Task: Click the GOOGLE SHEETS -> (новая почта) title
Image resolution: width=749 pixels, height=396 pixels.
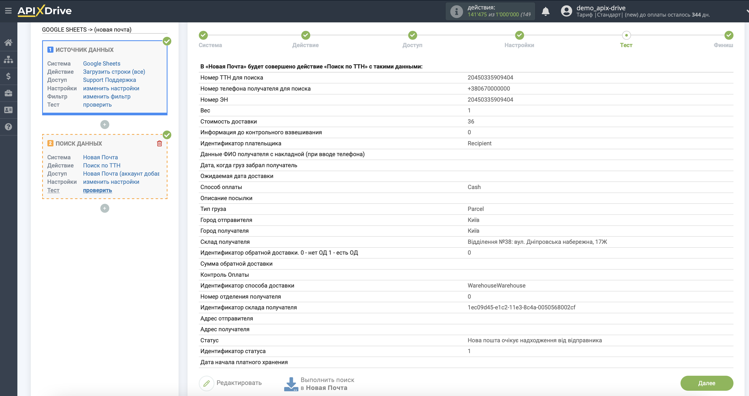Action: pos(87,29)
